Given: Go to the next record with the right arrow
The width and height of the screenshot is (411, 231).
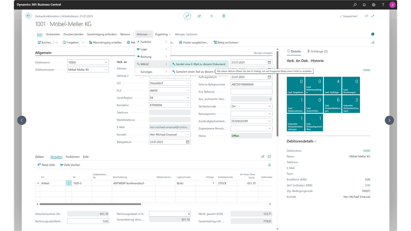Looking at the screenshot, I should [389, 120].
